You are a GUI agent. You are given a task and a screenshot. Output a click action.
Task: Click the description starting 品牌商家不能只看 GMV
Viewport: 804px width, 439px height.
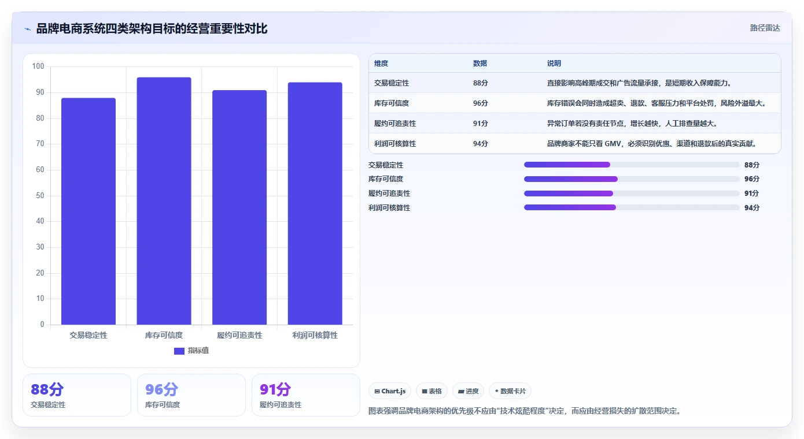coord(652,144)
